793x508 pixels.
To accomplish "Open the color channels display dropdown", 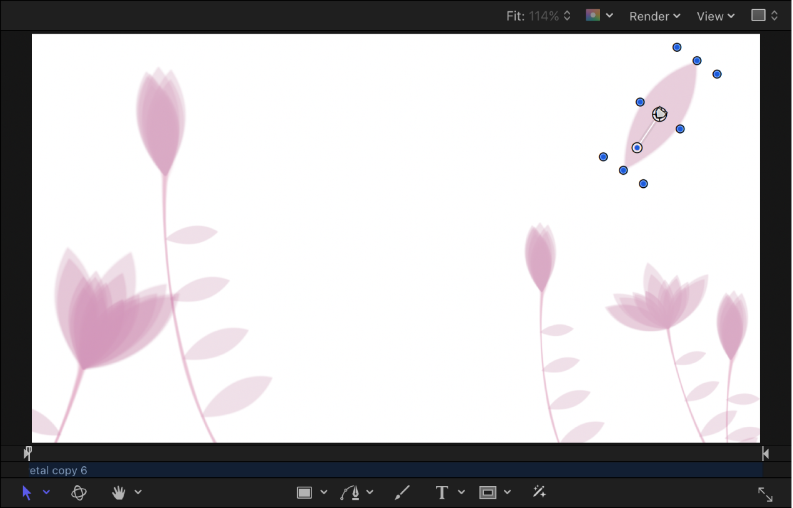I will (x=599, y=16).
